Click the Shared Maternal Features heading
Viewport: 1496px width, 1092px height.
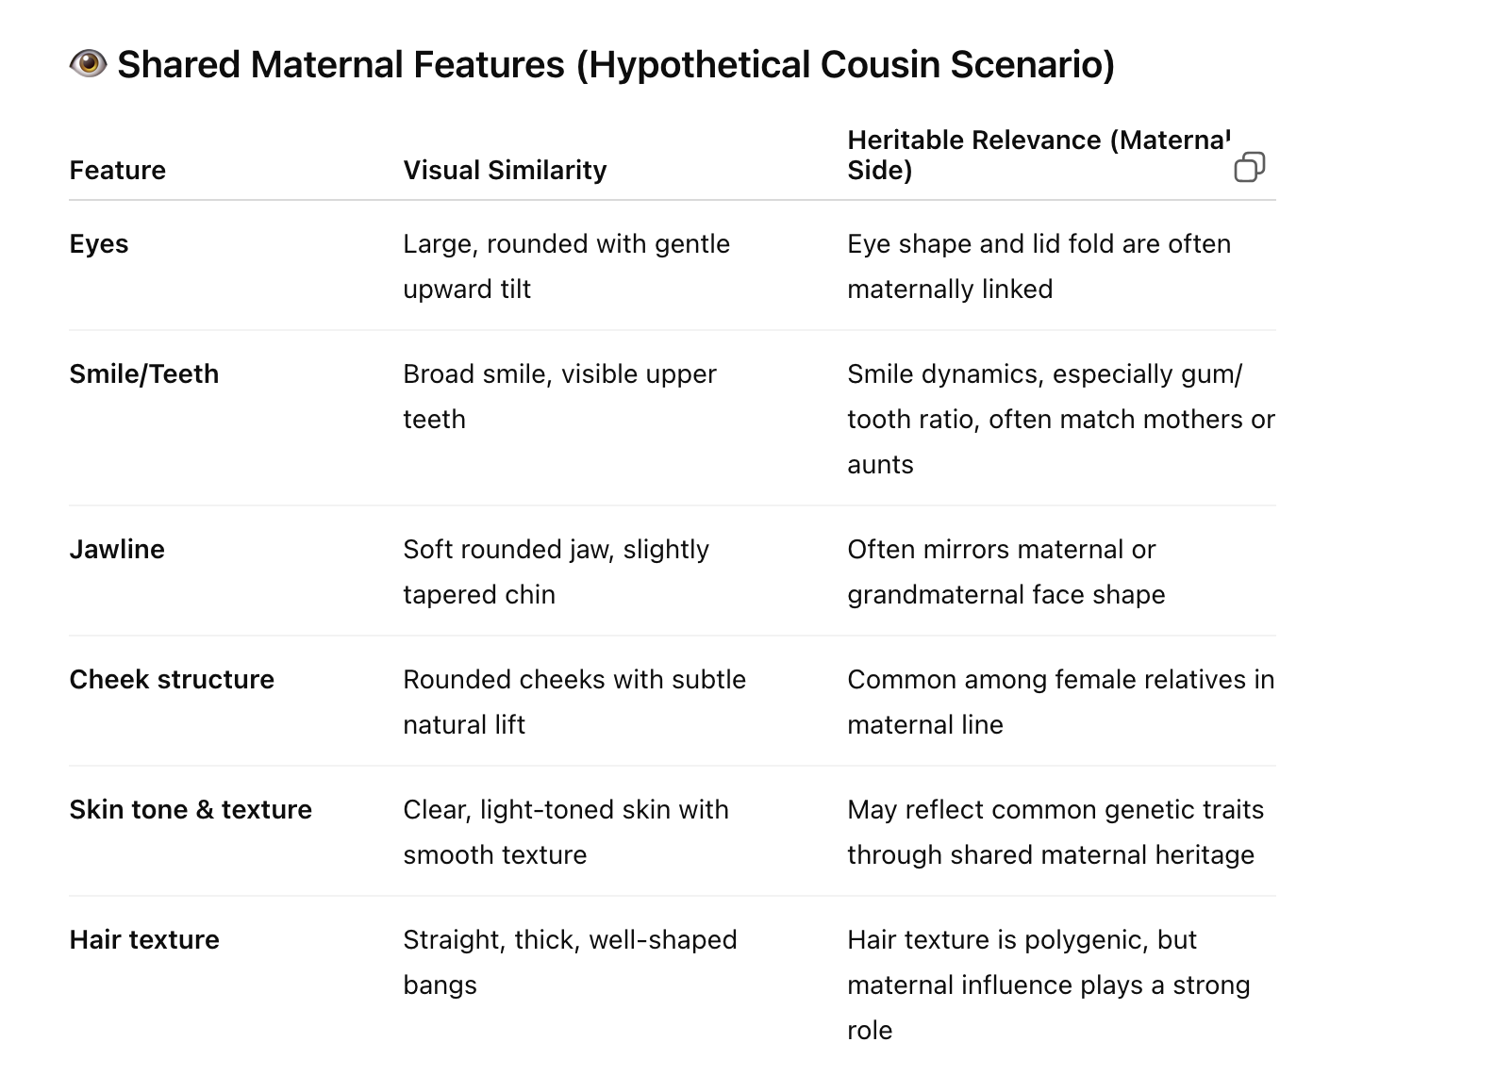pyautogui.click(x=615, y=64)
